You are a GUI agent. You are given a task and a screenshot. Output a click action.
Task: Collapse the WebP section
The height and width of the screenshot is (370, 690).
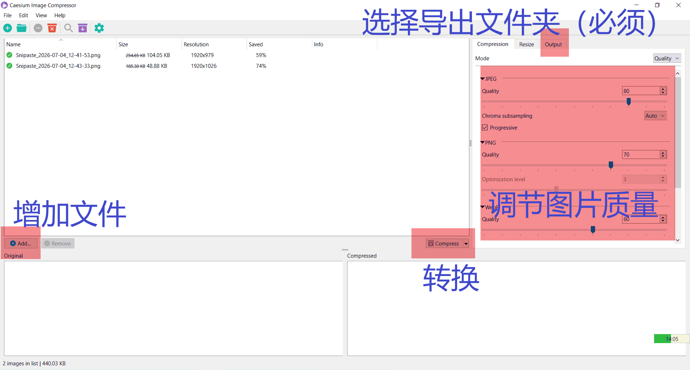(483, 207)
